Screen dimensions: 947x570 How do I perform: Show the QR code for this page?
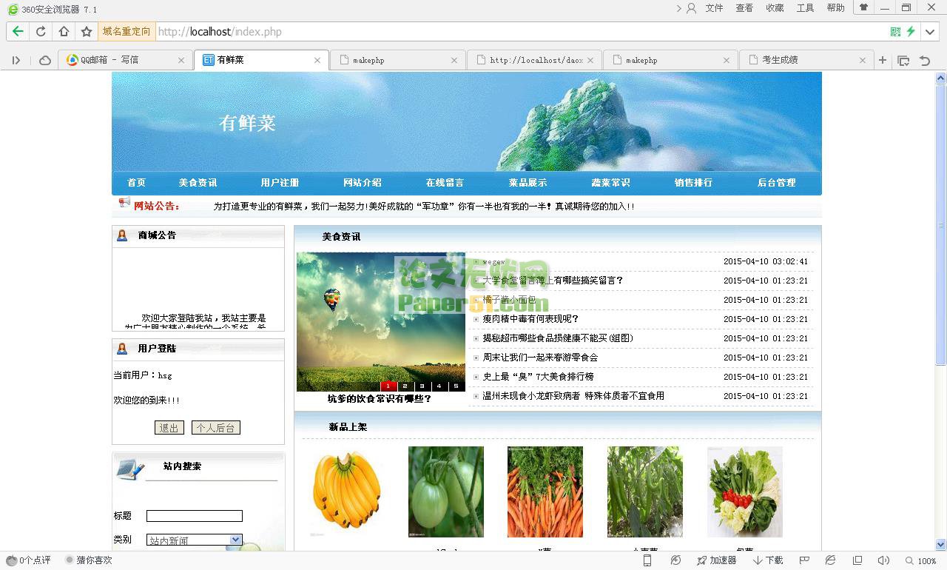895,31
